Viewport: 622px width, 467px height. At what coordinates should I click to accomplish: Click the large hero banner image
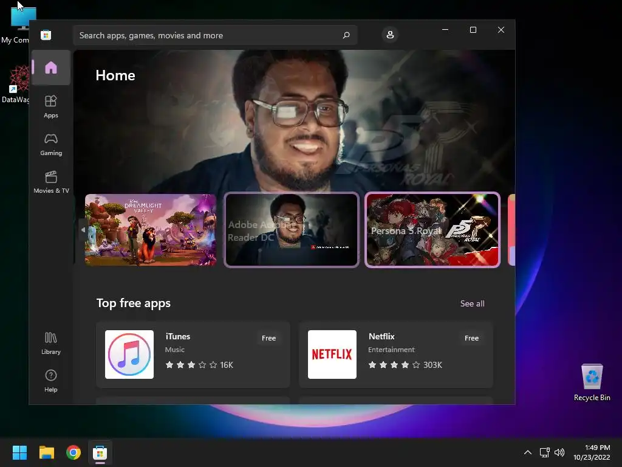tap(295, 121)
